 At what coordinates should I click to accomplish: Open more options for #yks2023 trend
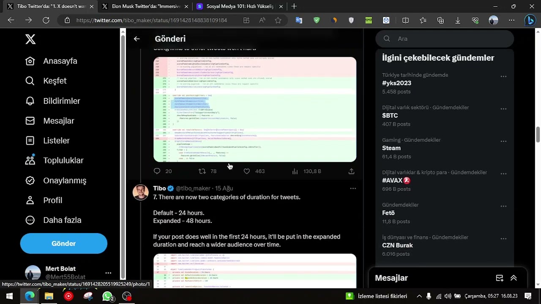click(503, 76)
